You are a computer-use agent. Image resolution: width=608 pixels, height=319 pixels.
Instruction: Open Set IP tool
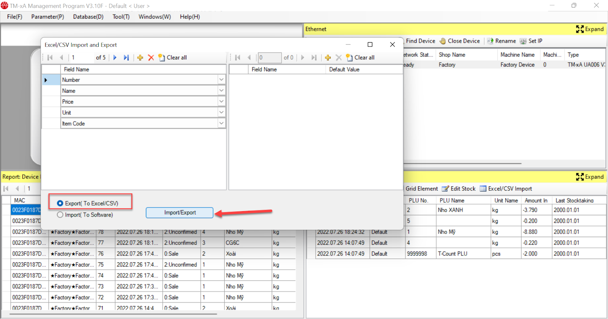[x=531, y=41]
